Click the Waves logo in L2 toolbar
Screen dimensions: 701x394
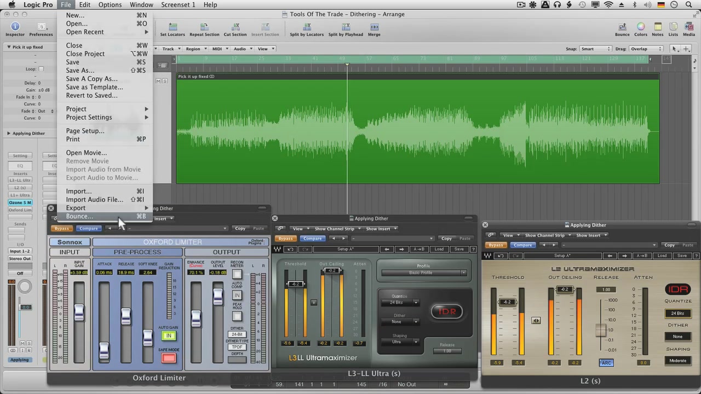point(487,256)
